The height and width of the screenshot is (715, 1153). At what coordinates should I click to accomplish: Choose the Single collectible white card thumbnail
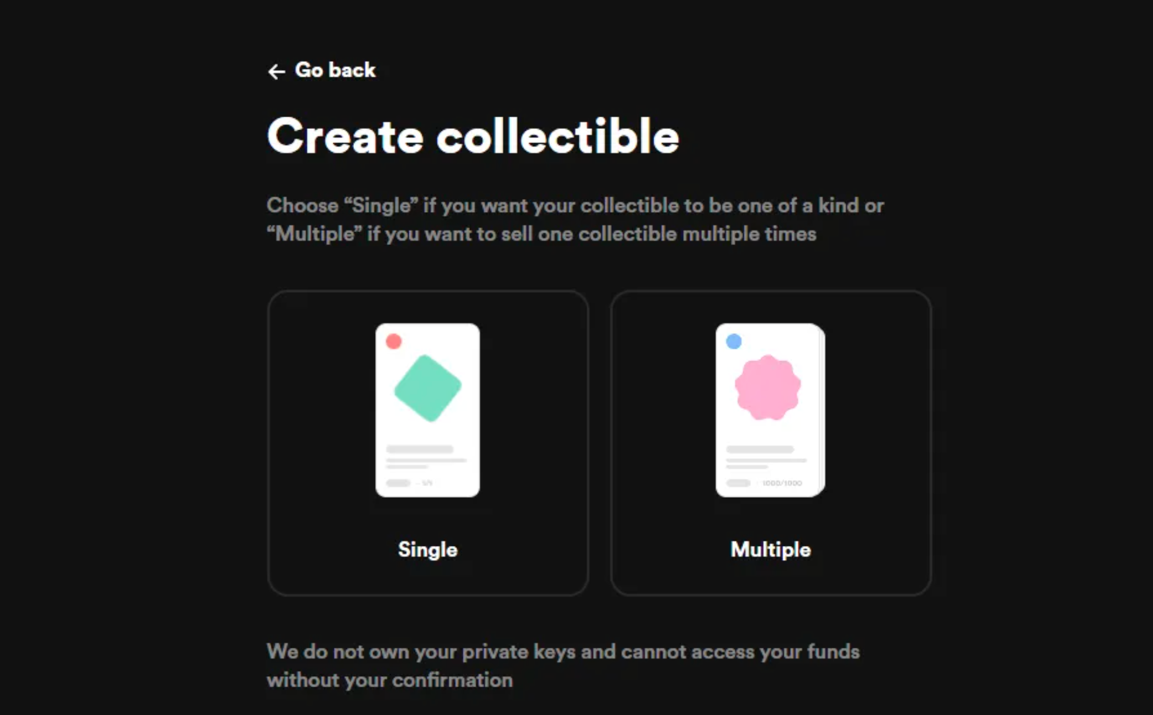point(428,410)
